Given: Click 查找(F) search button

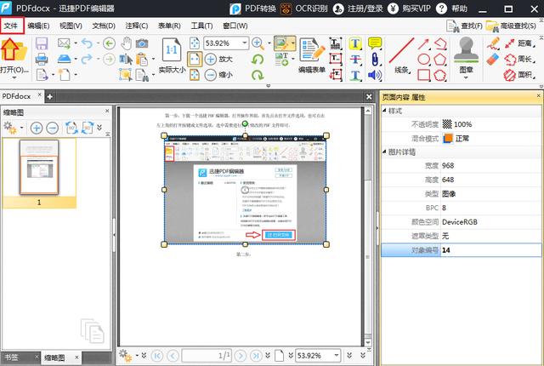Looking at the screenshot, I should point(464,26).
